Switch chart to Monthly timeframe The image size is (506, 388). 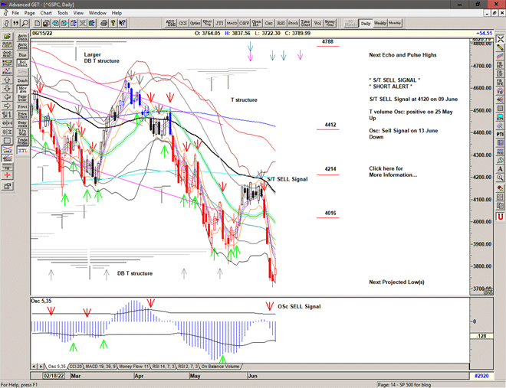pyautogui.click(x=395, y=23)
